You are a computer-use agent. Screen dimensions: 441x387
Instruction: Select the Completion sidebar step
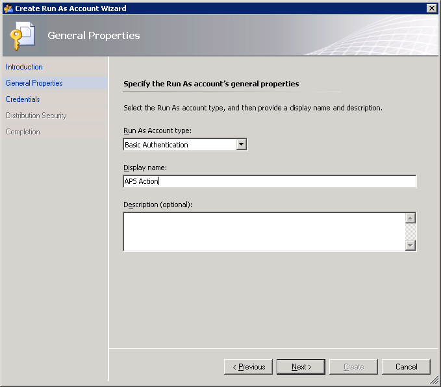(23, 132)
